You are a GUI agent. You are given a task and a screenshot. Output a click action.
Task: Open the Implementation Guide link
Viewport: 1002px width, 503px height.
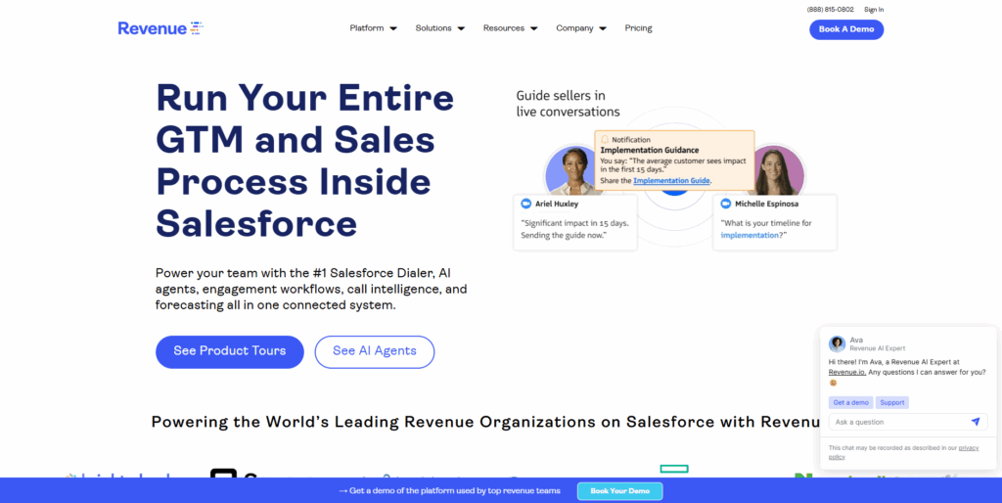pos(671,181)
